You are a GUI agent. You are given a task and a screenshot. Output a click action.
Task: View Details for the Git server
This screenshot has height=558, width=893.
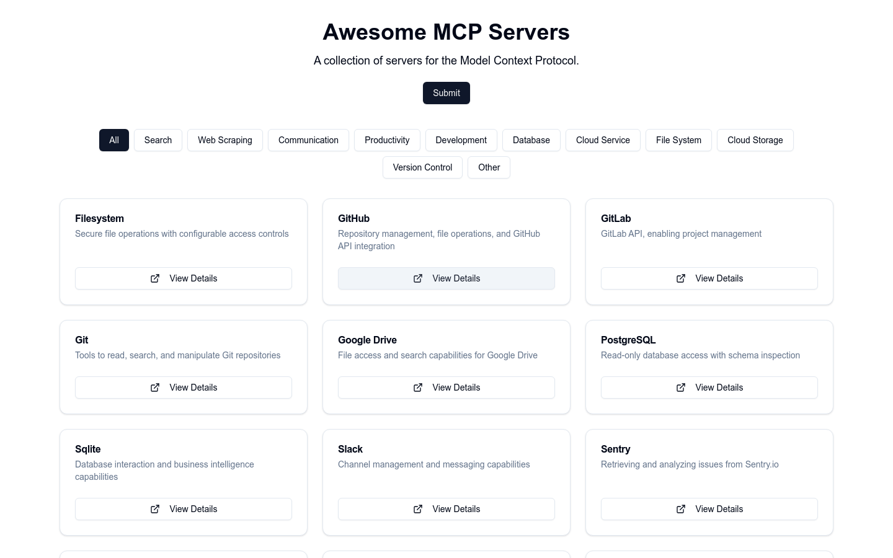[x=184, y=387]
